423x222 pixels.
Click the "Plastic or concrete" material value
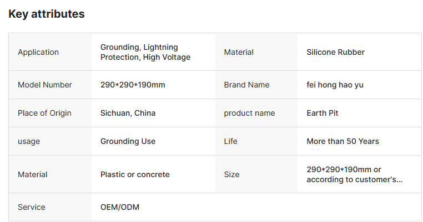tap(135, 174)
